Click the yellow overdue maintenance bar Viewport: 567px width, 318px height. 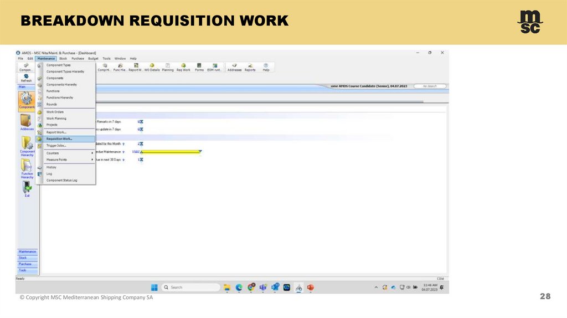click(x=171, y=152)
